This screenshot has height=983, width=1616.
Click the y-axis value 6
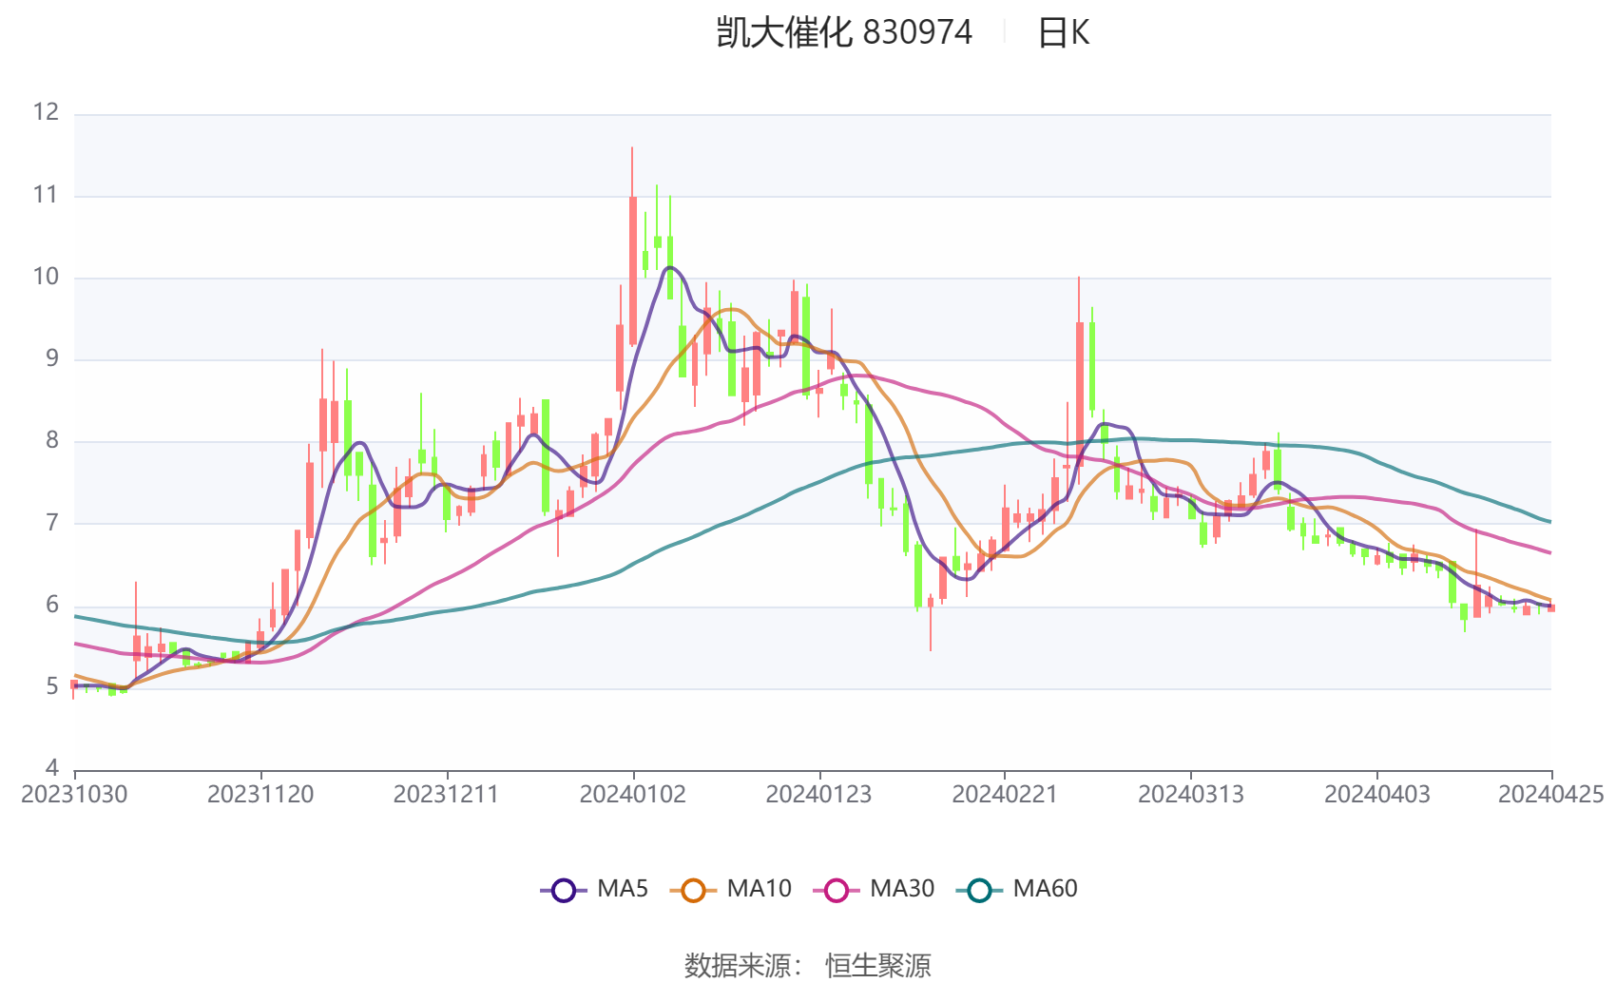(x=52, y=605)
